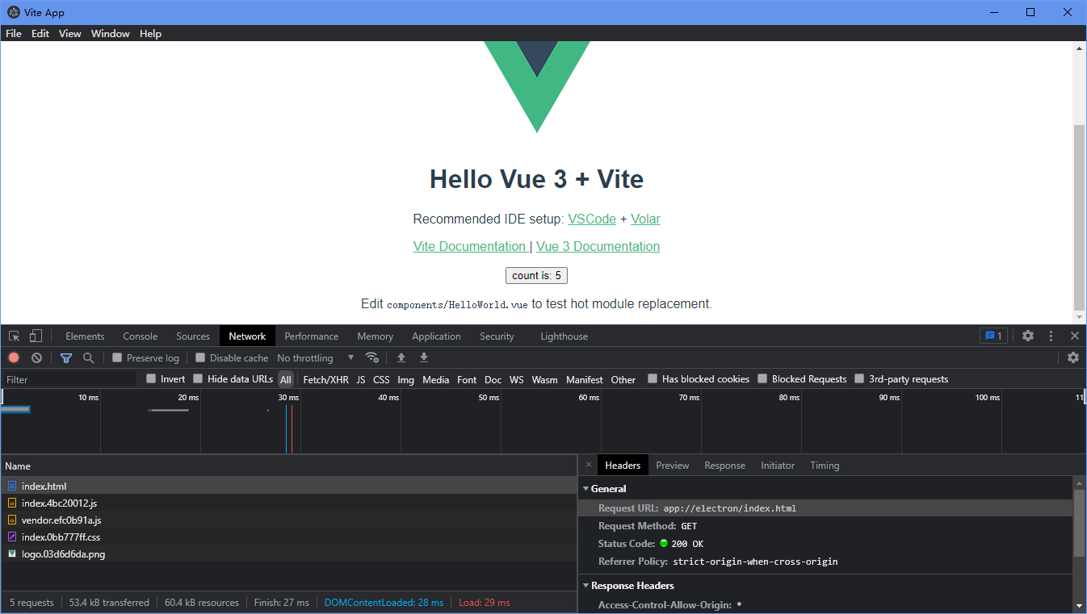
Task: Switch to the Security tab
Action: 497,336
